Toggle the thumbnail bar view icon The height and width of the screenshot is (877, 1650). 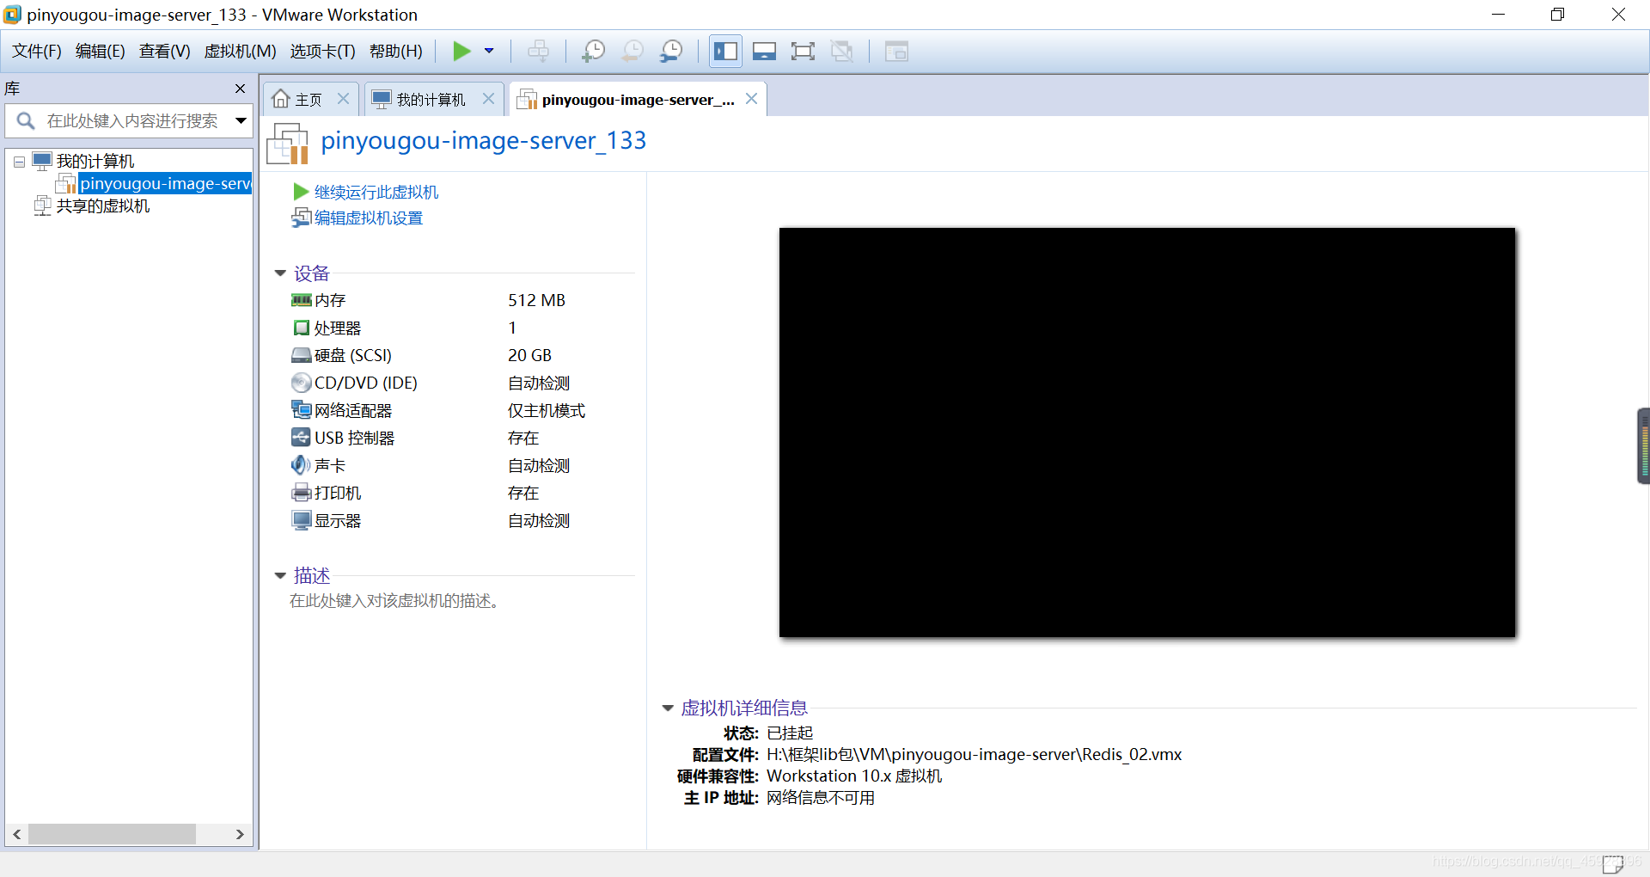click(764, 52)
